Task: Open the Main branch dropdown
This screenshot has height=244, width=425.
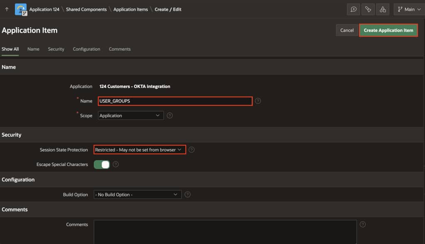Action: click(x=409, y=9)
